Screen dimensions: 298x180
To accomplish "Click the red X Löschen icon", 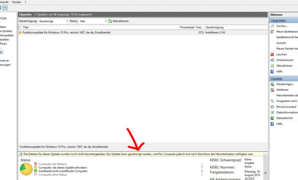I will 272,55.
